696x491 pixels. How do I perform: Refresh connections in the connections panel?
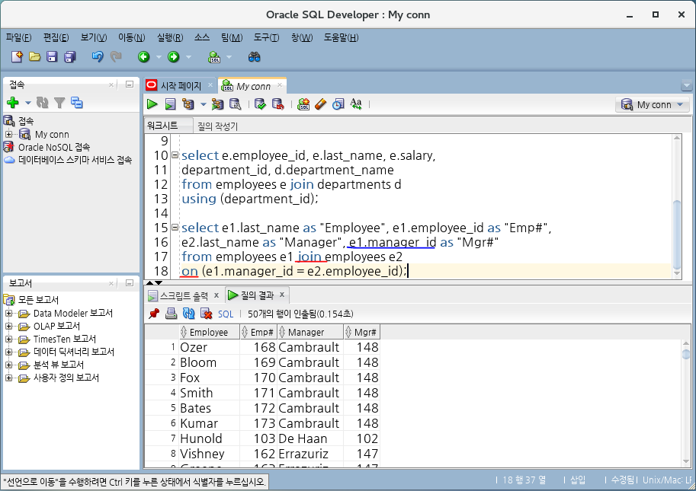(x=43, y=103)
